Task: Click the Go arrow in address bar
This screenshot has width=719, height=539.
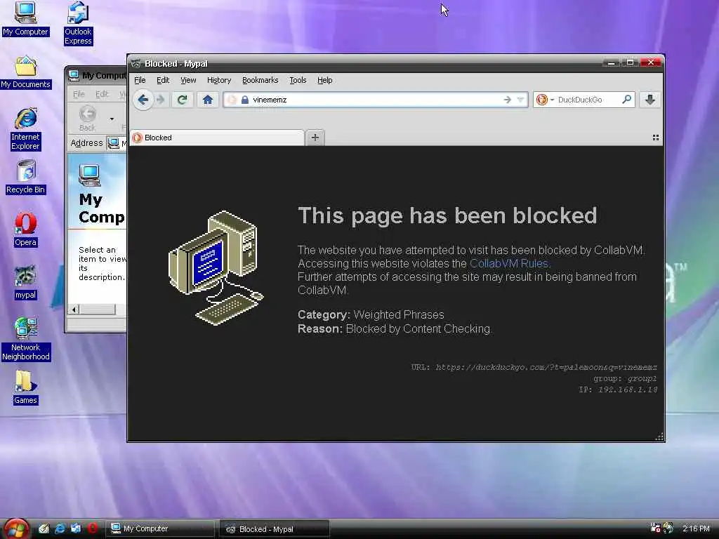Action: pyautogui.click(x=507, y=100)
